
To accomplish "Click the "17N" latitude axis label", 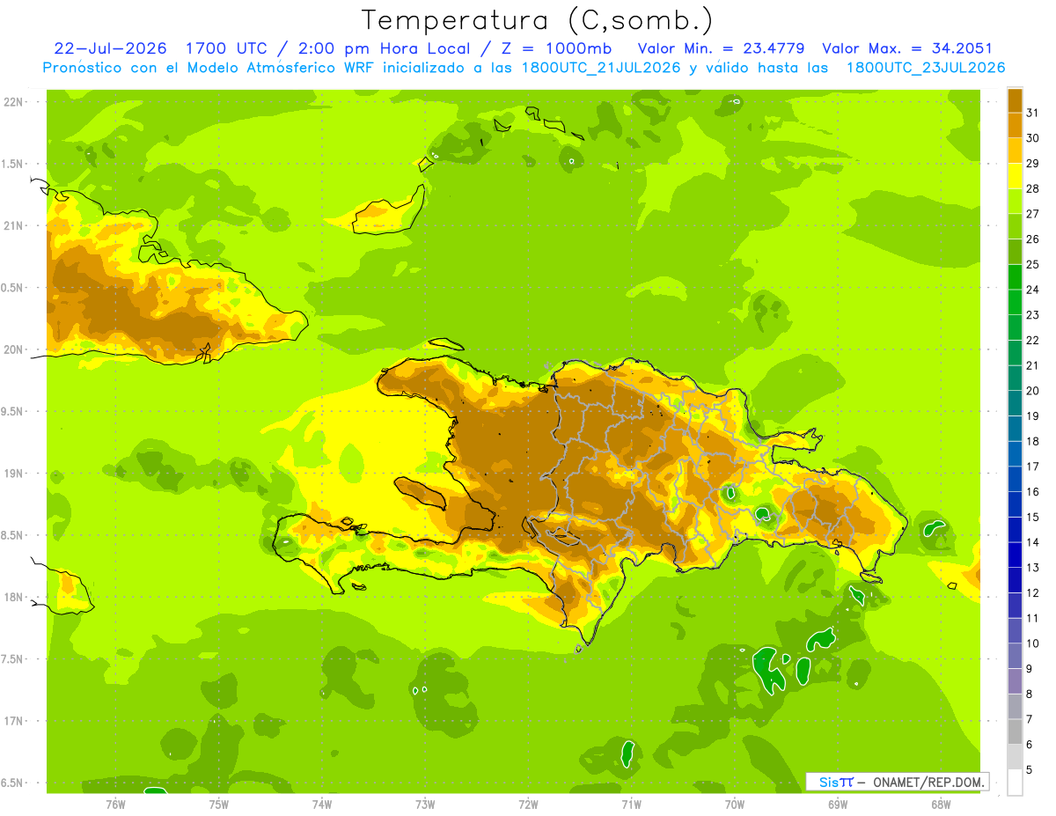I will pos(15,722).
